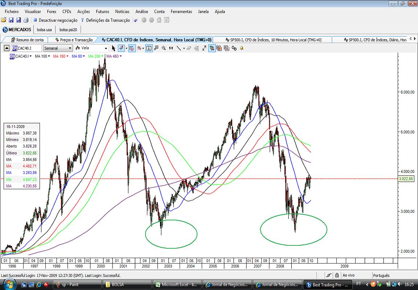418x290 pixels.
Task: Open file with folder icon in toolbar
Action: (x=4, y=20)
